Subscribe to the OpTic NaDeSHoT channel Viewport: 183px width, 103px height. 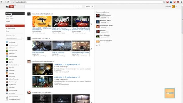[x=103, y=37]
